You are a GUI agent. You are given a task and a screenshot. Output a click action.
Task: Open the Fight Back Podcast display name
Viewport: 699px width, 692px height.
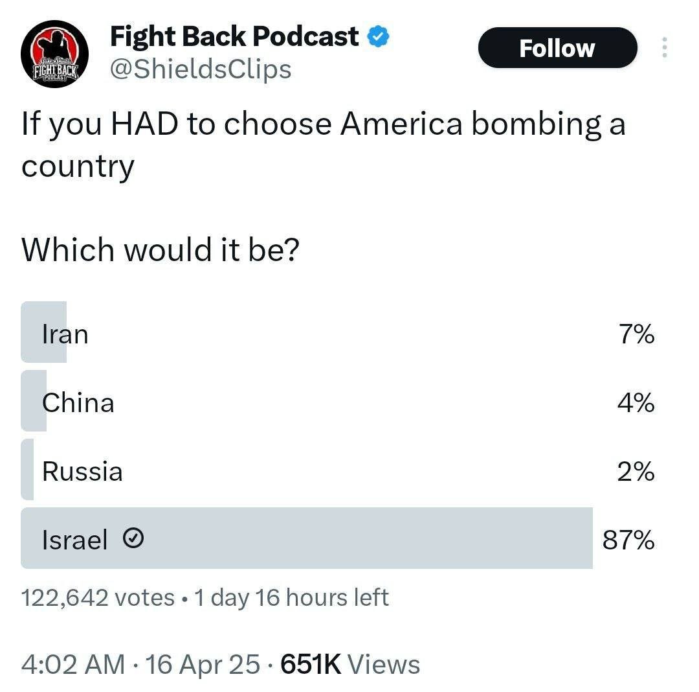(x=234, y=37)
